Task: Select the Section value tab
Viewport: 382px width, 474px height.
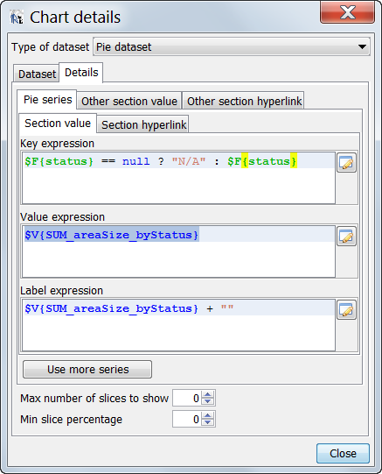Action: point(58,124)
